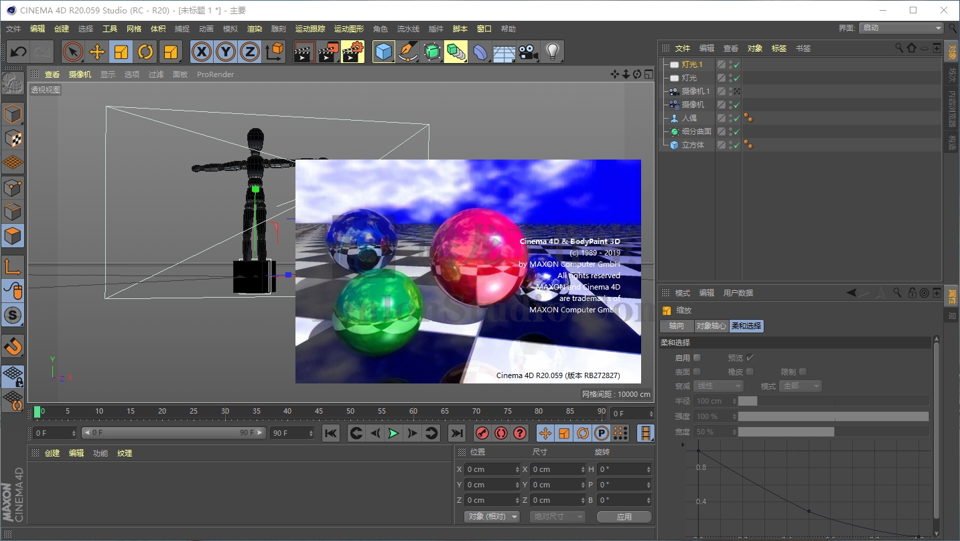Open the 运动图形 menu
Screen dimensions: 960x541
(349, 29)
